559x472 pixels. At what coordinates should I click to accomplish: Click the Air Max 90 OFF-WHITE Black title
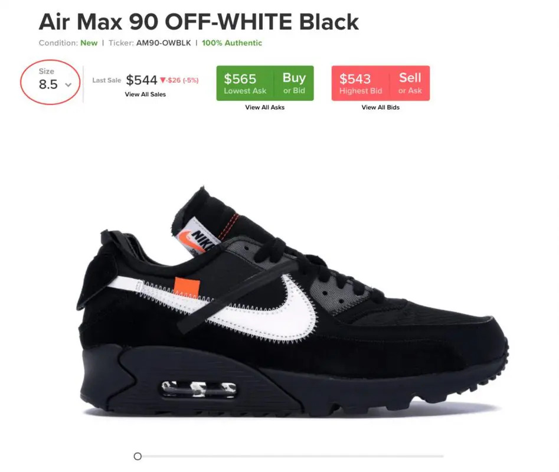coord(198,22)
